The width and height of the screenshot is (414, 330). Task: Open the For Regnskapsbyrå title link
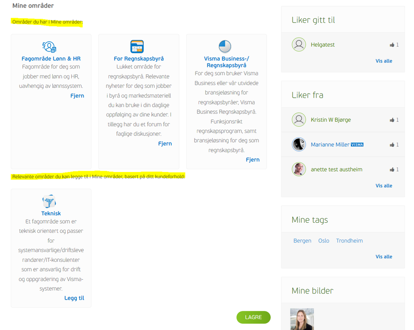tap(139, 59)
